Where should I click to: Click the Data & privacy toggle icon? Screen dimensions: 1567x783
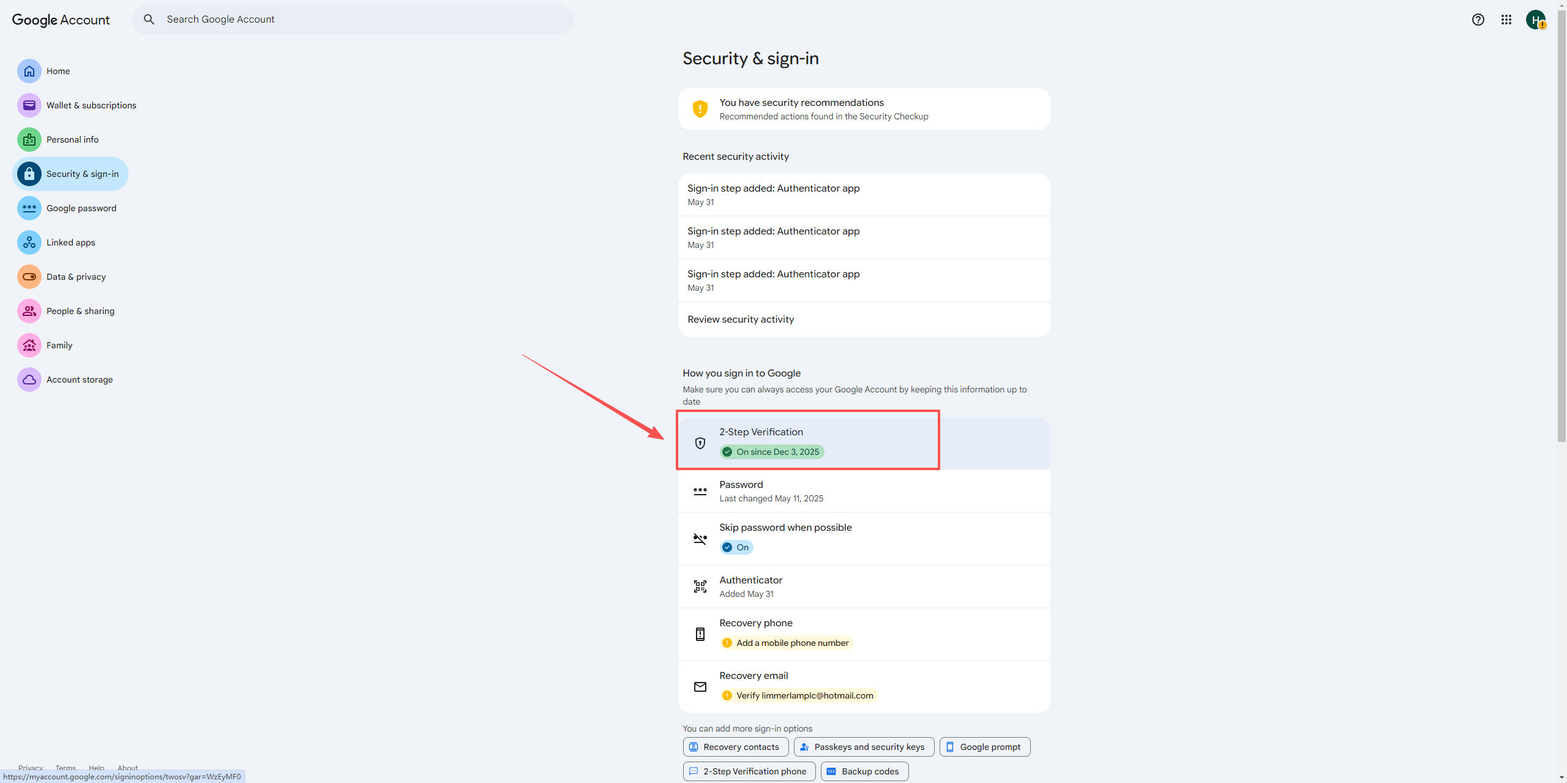click(29, 277)
